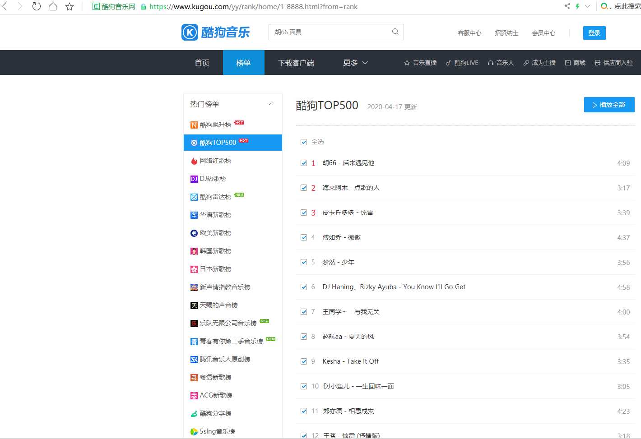Click the 酷狗雷达榜 radar icon
Image resolution: width=641 pixels, height=439 pixels.
[x=194, y=197]
